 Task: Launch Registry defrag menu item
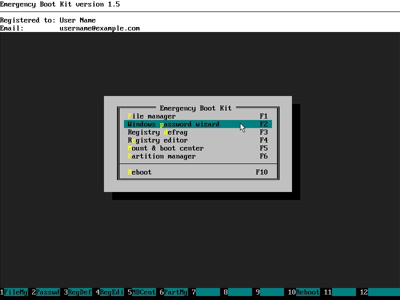point(197,132)
